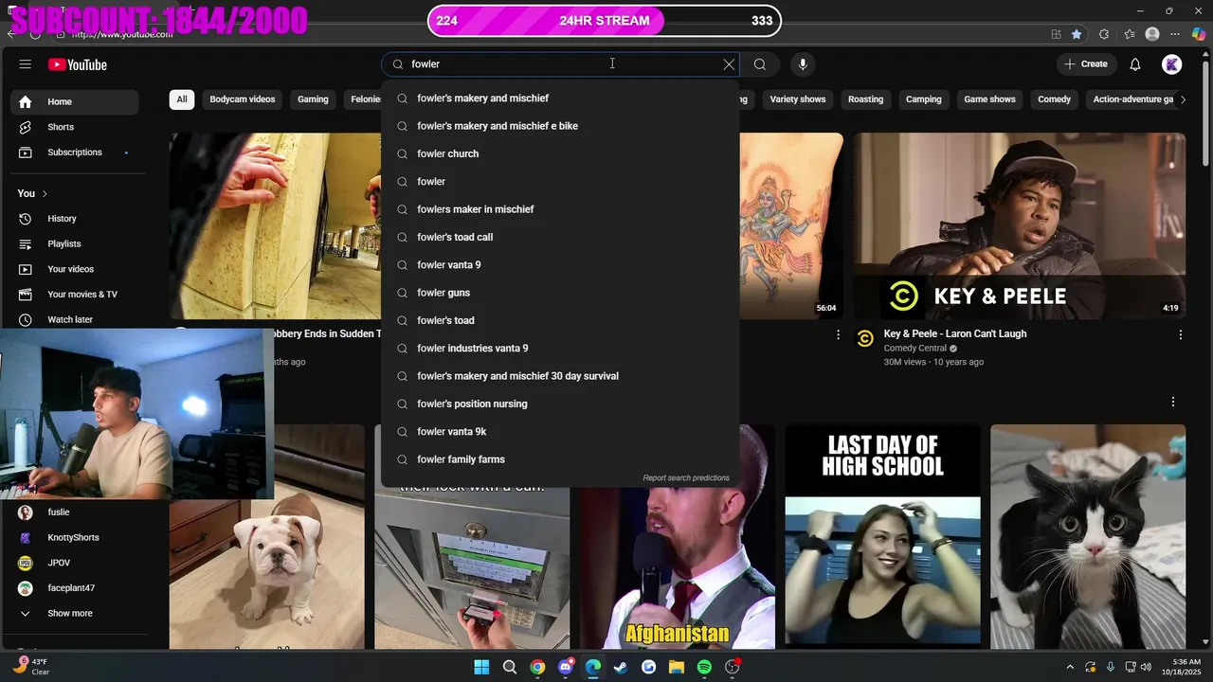Open YouTube notifications bell
This screenshot has height=682, width=1213.
point(1135,64)
